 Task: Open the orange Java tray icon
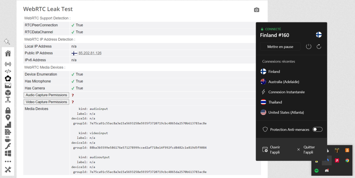347,150
